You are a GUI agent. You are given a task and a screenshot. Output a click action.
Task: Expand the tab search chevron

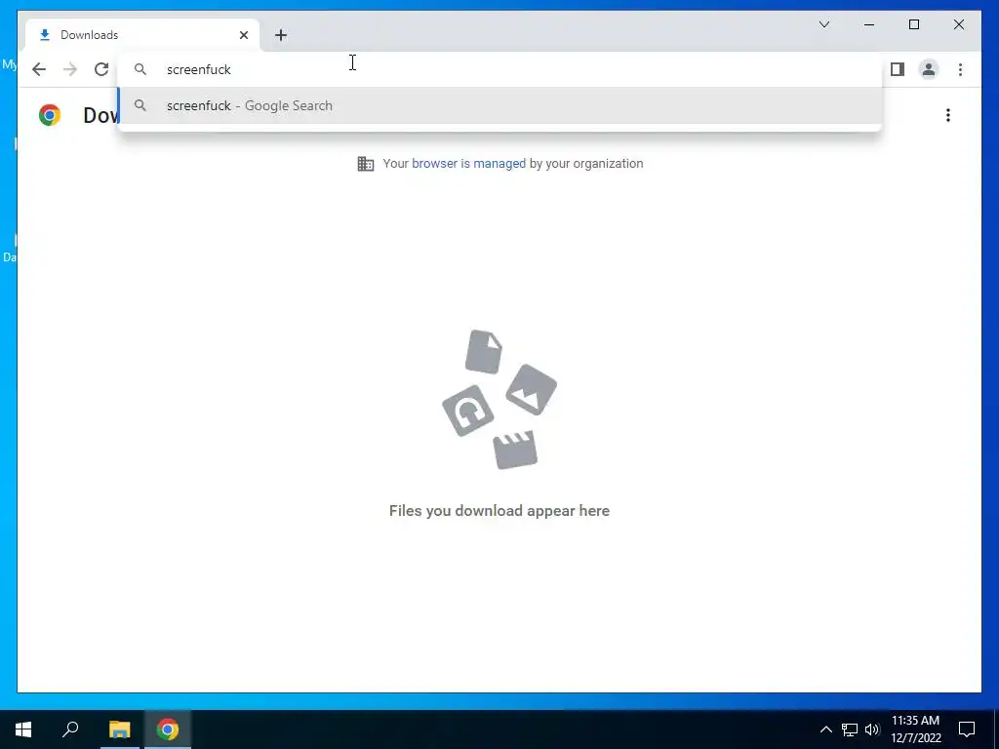823,24
